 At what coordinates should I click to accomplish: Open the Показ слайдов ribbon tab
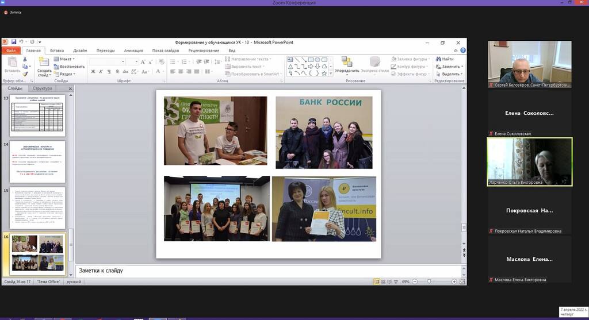pos(165,51)
